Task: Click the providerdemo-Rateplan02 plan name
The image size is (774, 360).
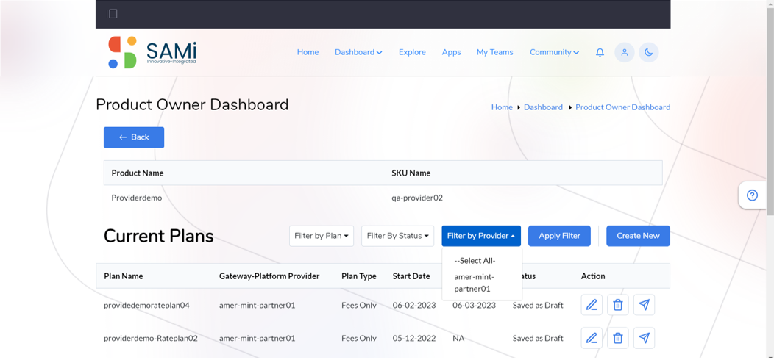Action: [x=151, y=338]
